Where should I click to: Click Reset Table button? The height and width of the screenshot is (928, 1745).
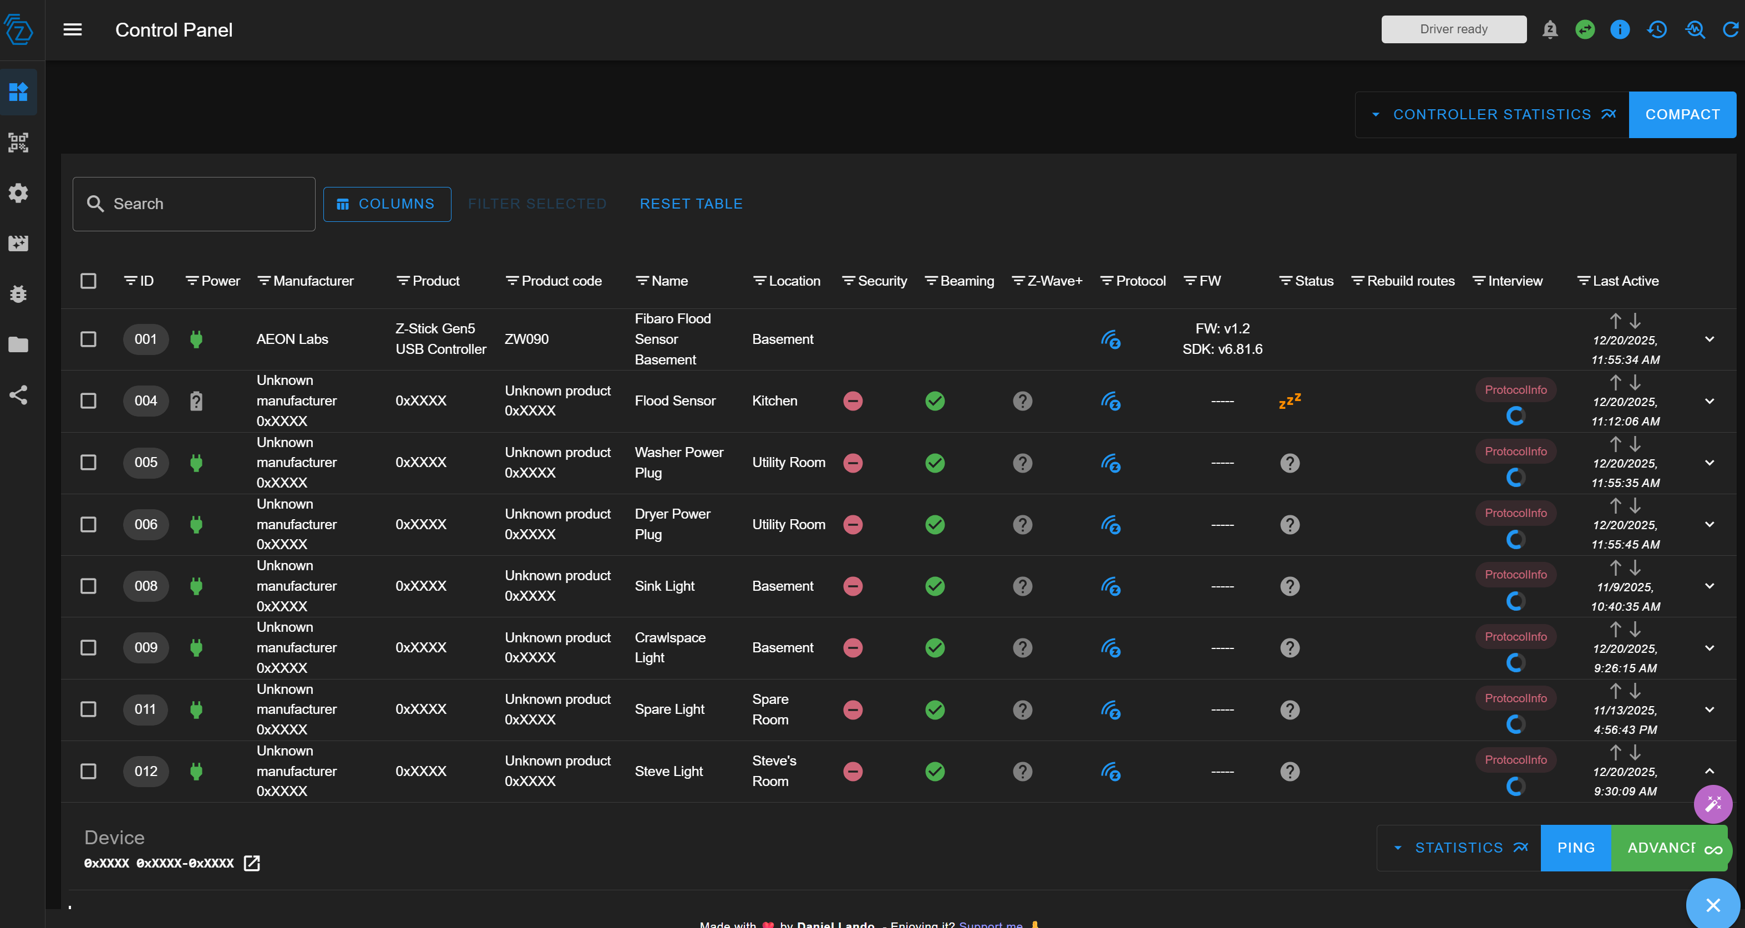[x=691, y=204]
